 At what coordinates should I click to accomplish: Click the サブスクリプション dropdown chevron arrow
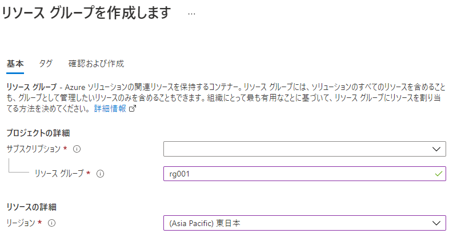[437, 149]
